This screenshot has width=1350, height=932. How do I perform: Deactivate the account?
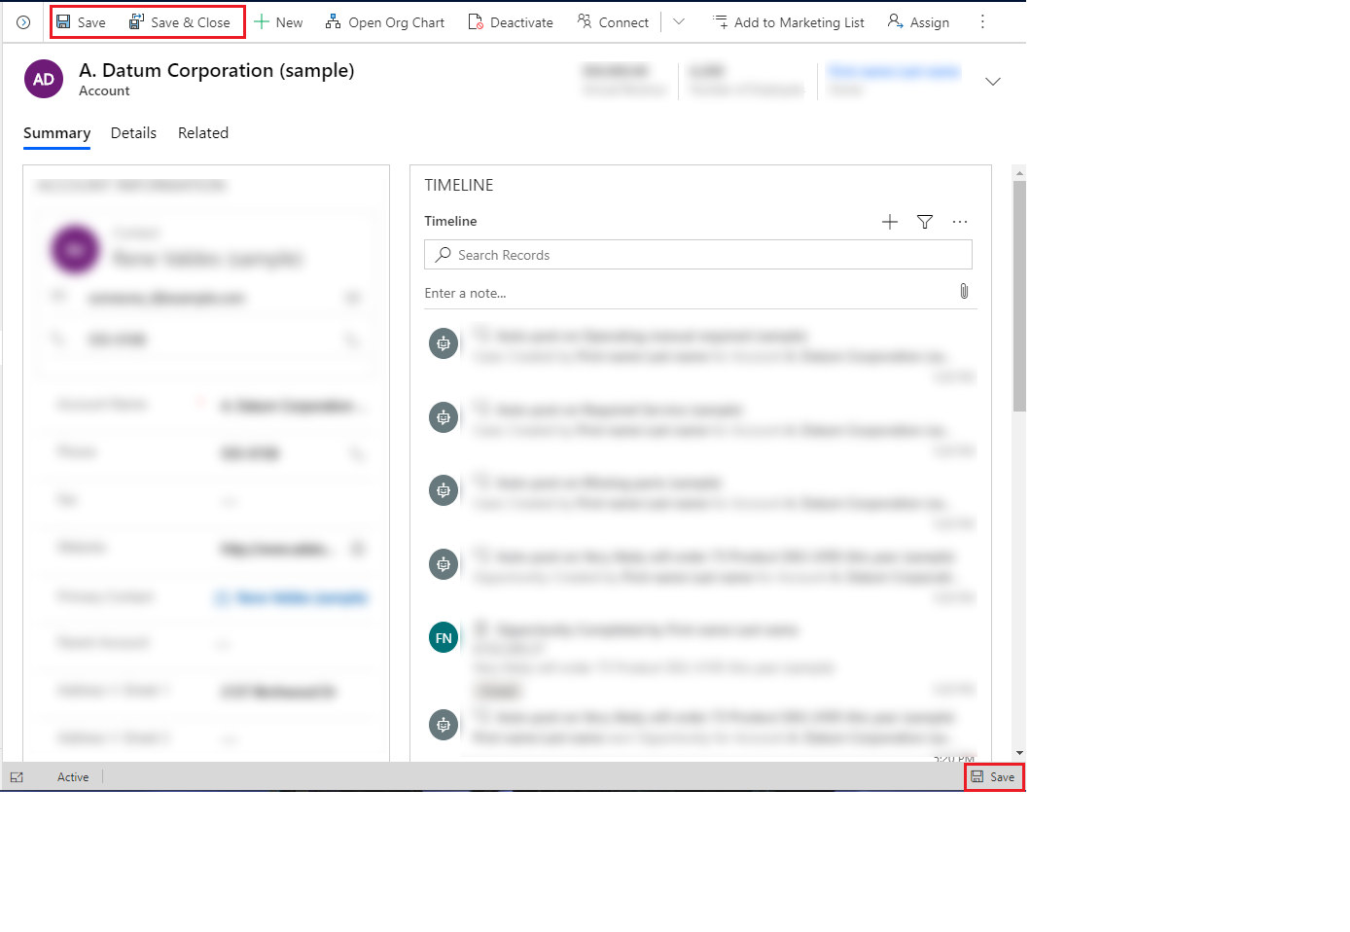511,22
